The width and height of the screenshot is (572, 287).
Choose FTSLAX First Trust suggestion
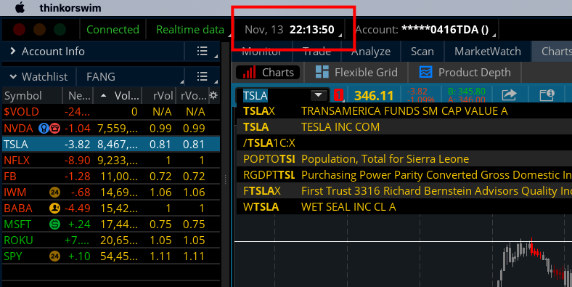click(x=404, y=191)
